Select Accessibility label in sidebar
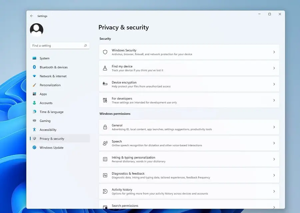 [48, 130]
